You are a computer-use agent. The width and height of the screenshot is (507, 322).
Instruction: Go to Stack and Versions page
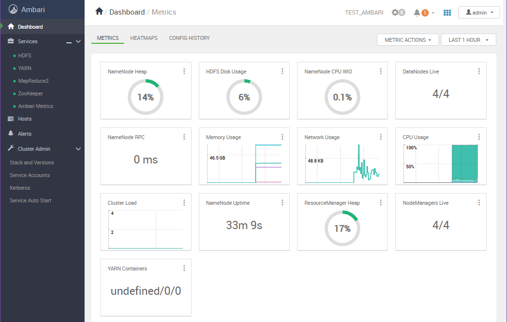click(x=32, y=162)
